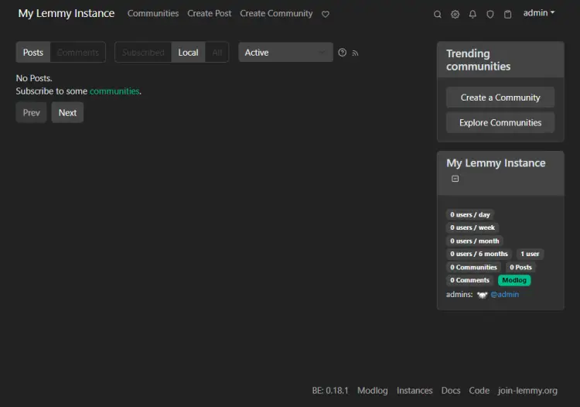Open the sorting help question mark icon
Image resolution: width=580 pixels, height=407 pixels.
tap(342, 53)
